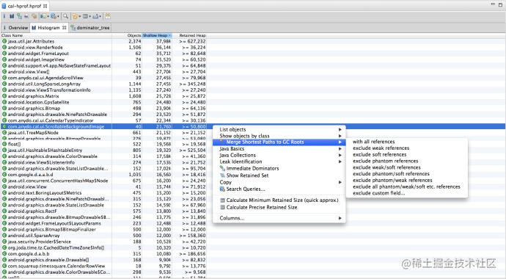Click class icon beside android.util.SparseArray
This screenshot has width=506, height=279.
tap(4, 236)
